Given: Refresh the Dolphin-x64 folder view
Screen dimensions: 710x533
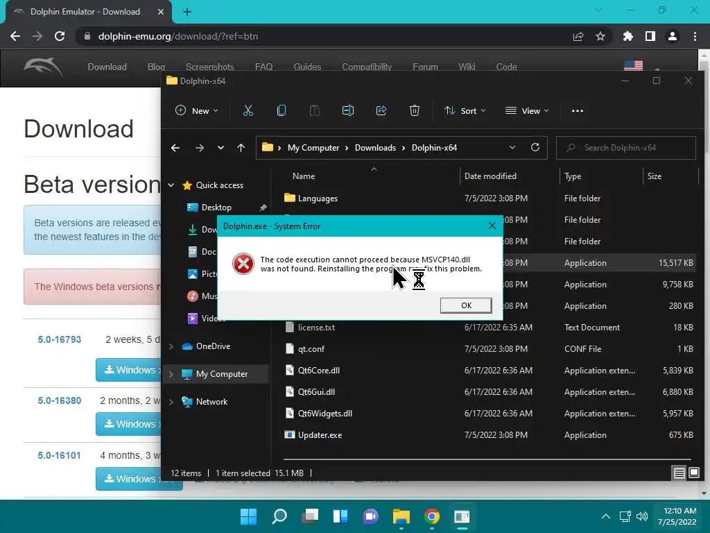Looking at the screenshot, I should coord(535,147).
